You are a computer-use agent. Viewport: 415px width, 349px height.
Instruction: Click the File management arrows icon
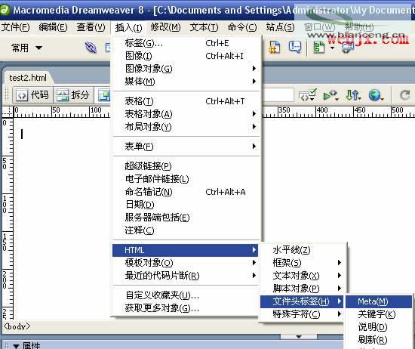coord(353,95)
